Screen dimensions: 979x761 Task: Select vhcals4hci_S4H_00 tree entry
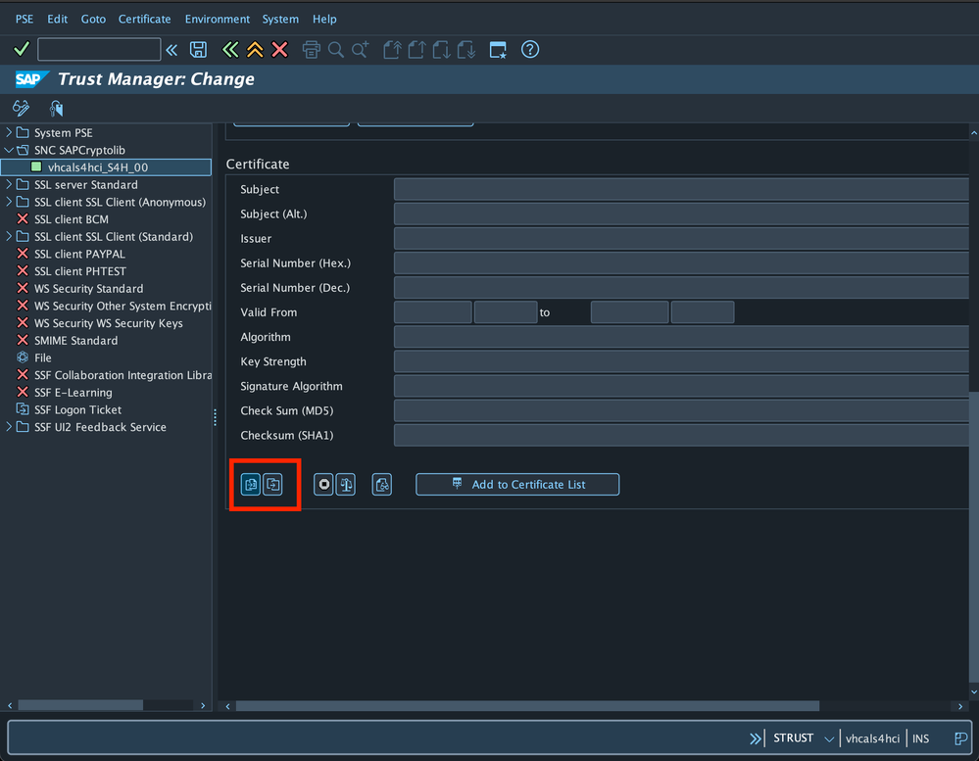98,167
